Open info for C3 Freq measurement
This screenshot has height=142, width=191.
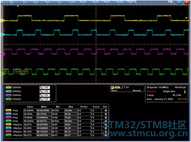pyautogui.click(x=106, y=118)
